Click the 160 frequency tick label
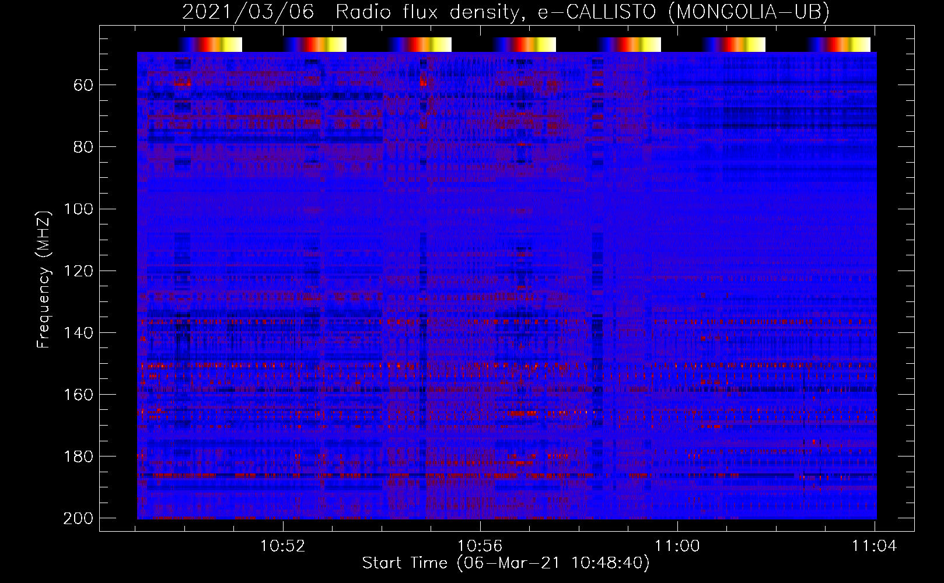The width and height of the screenshot is (944, 583). (78, 394)
